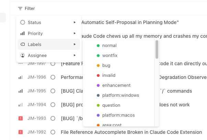
Task: Click the Filter lines icon
Action: (20, 9)
